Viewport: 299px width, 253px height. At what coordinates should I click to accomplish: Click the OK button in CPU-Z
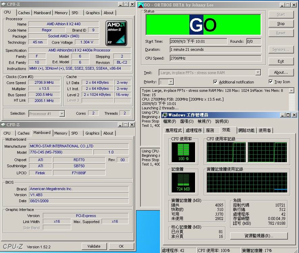[121, 246]
